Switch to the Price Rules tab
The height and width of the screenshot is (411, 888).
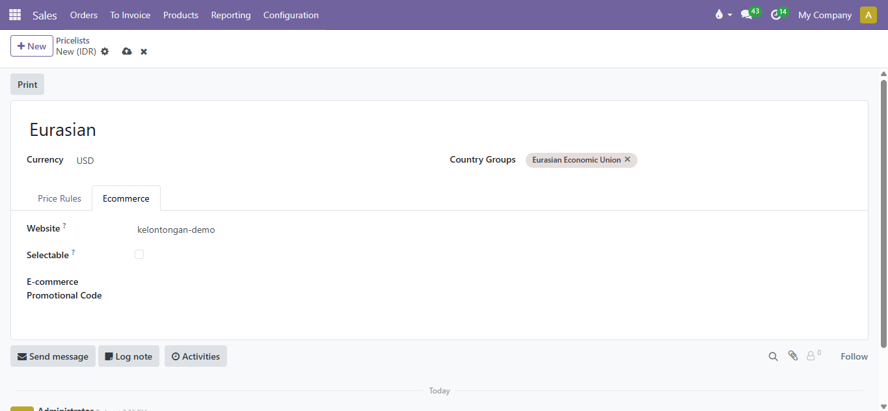point(59,198)
